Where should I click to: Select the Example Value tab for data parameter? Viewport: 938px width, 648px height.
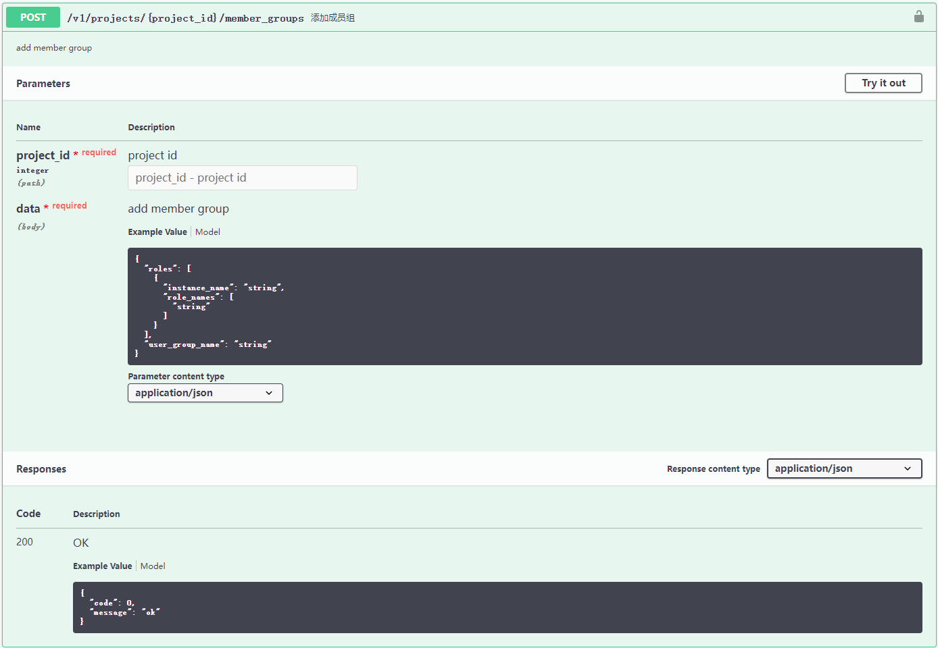tap(157, 232)
